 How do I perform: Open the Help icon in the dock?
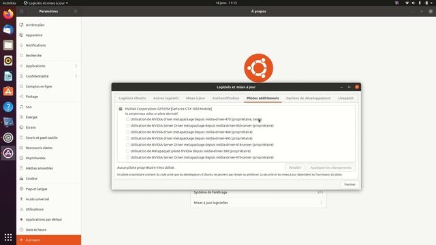(x=8, y=107)
